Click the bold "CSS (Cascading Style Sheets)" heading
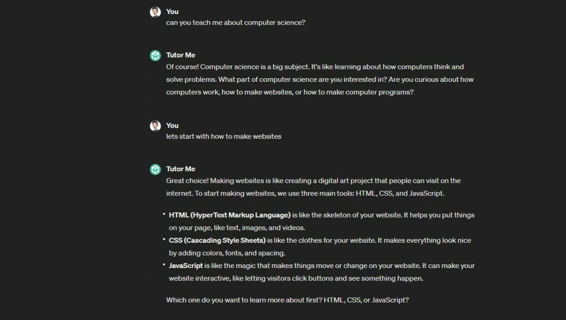Viewport: 566px width, 320px height. point(217,240)
